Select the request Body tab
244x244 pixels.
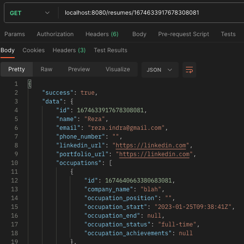pyautogui.click(x=139, y=34)
